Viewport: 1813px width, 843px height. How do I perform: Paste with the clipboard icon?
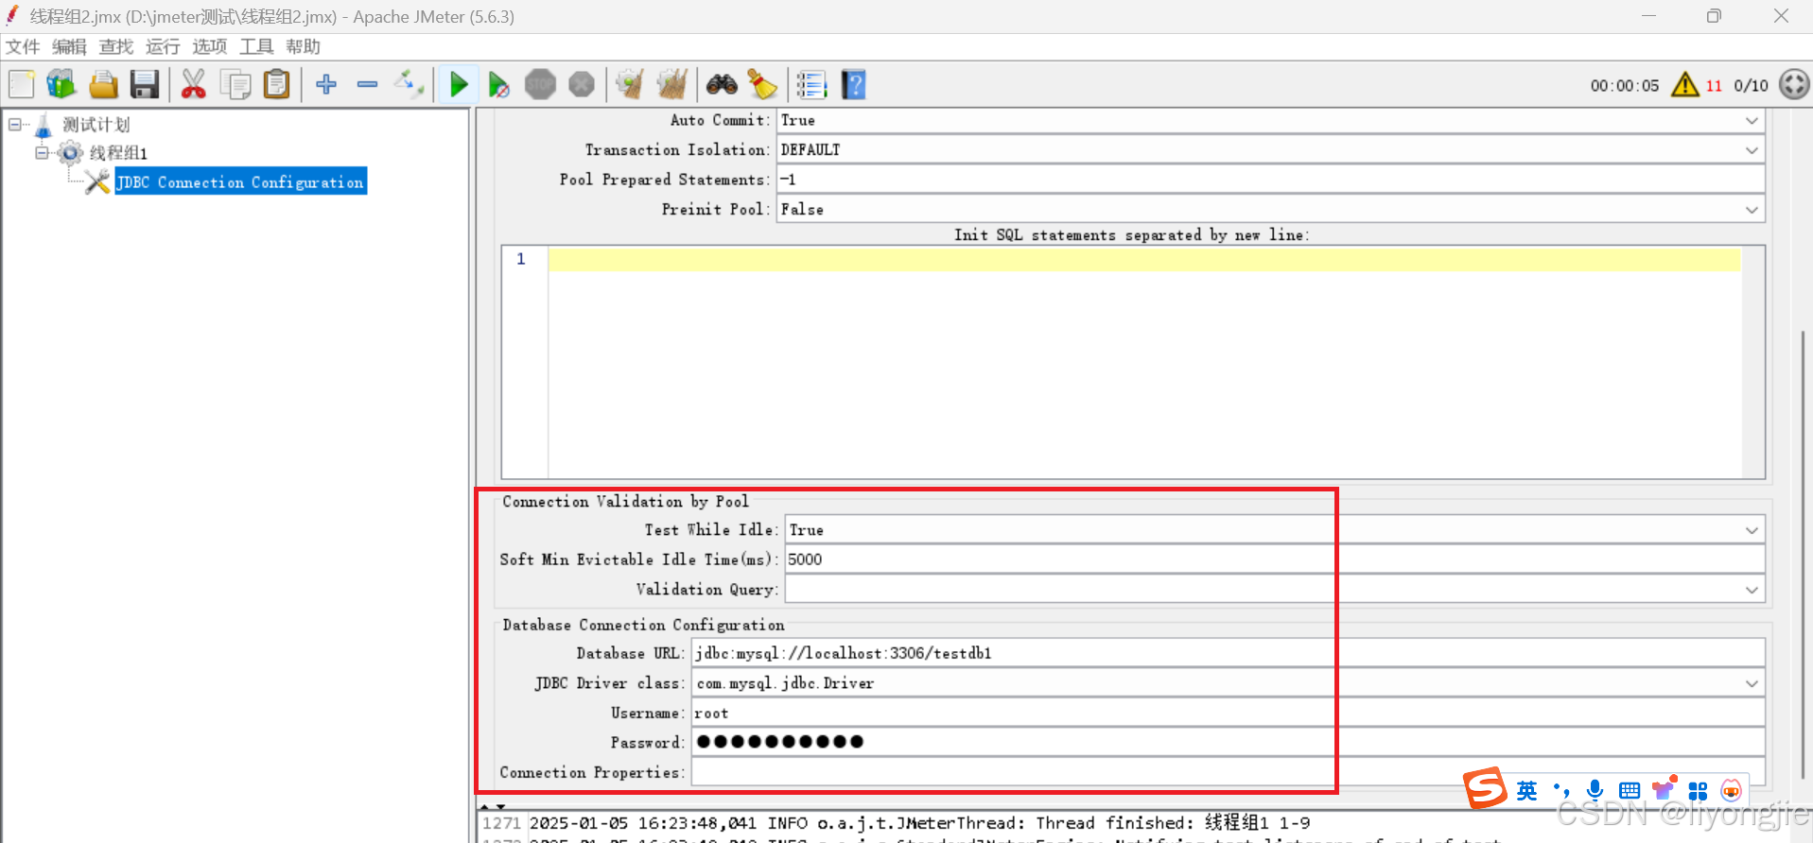tap(276, 85)
